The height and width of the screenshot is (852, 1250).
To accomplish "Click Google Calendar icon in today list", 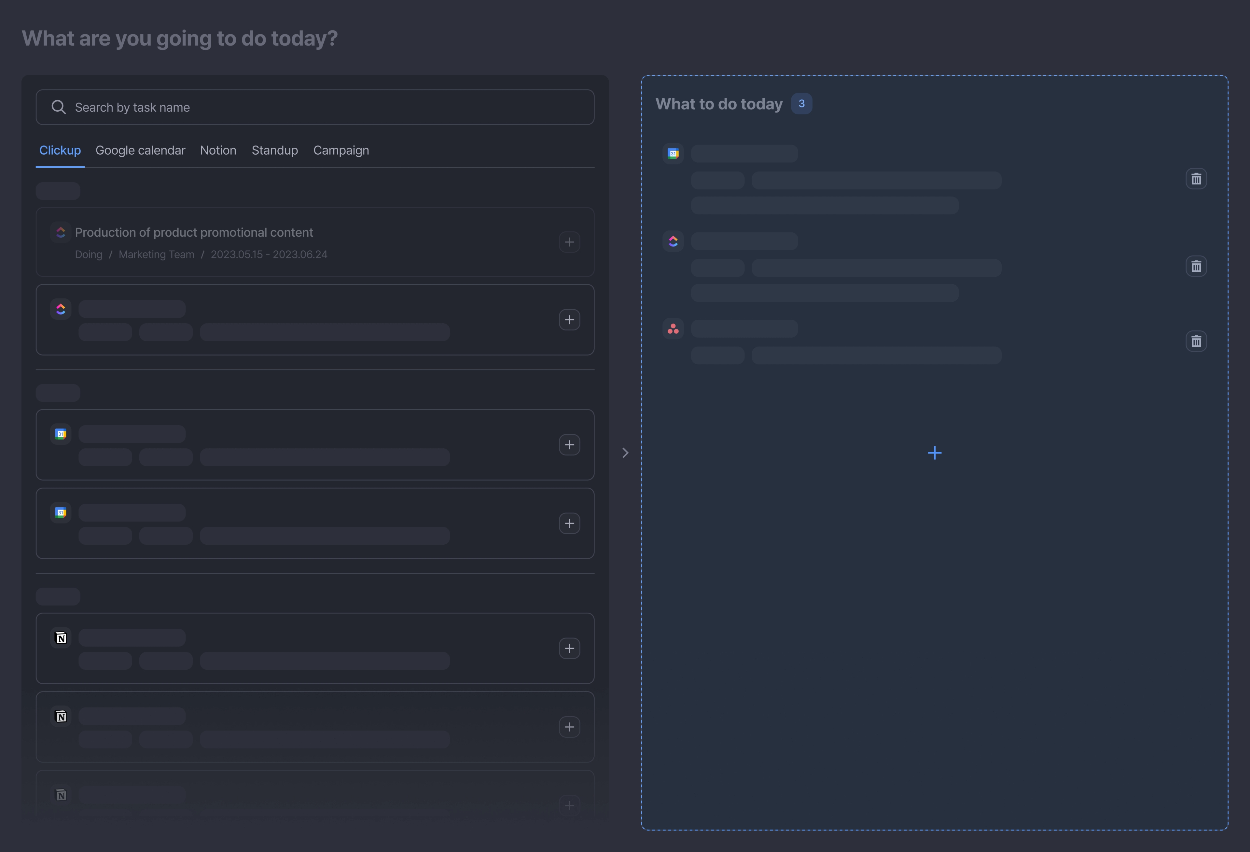I will pyautogui.click(x=673, y=153).
